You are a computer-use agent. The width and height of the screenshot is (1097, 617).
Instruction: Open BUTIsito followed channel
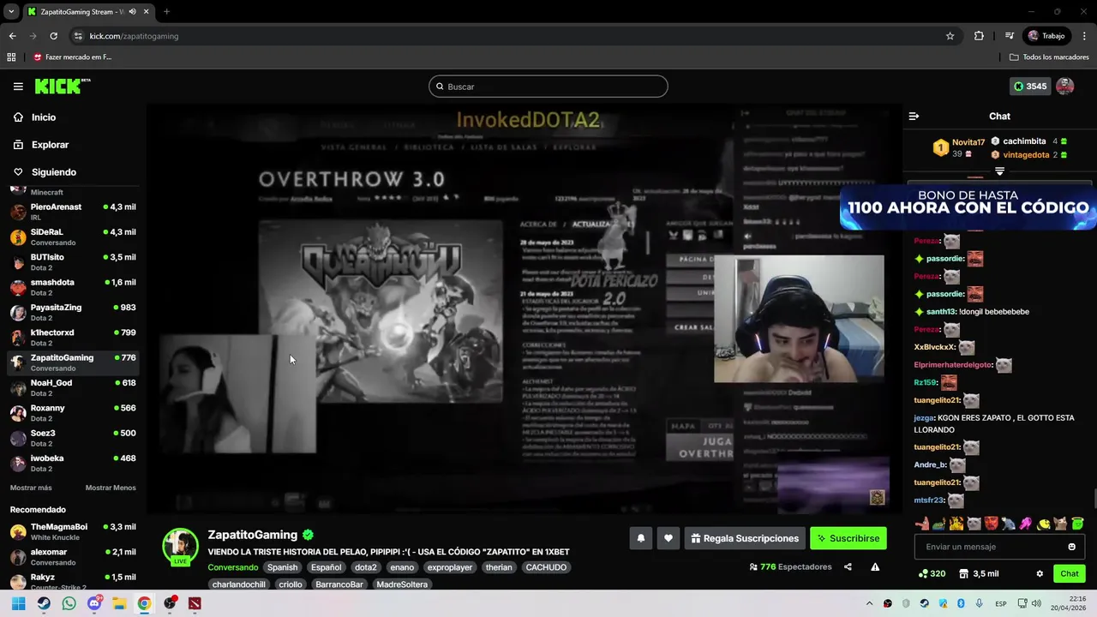(72, 262)
